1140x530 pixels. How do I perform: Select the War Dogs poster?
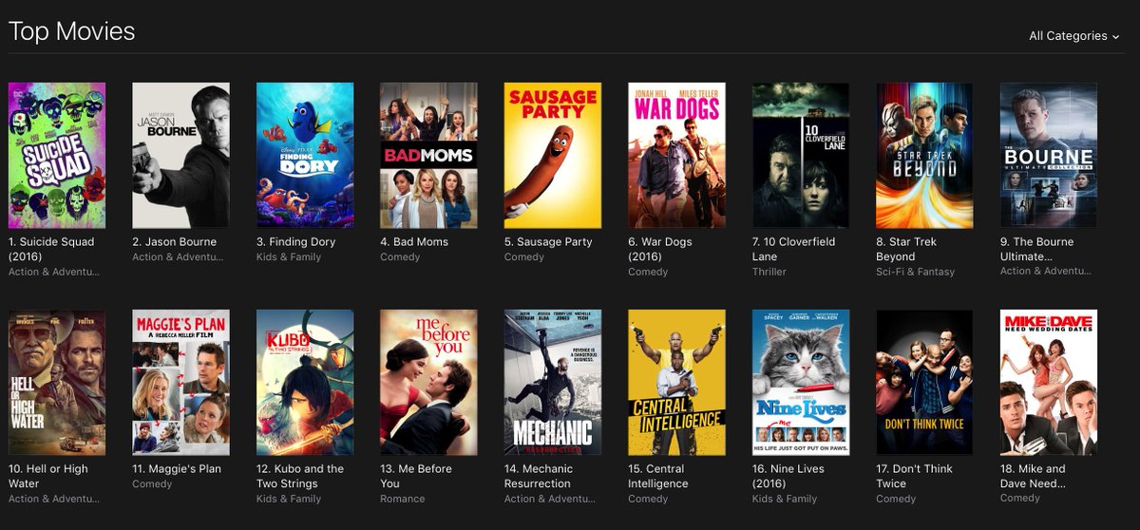[676, 156]
